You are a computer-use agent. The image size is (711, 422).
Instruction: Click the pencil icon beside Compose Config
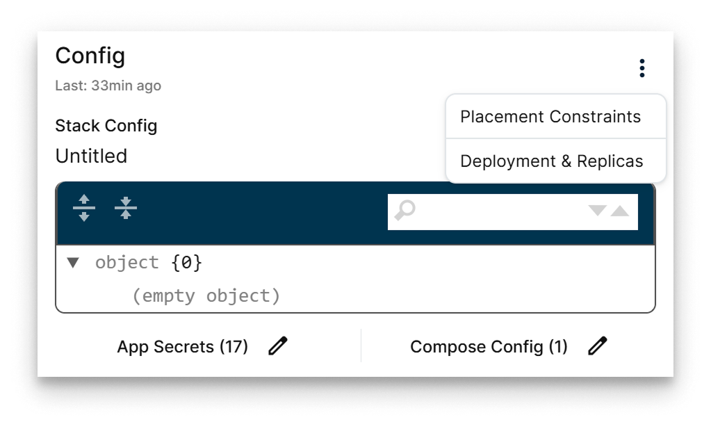[x=596, y=346]
